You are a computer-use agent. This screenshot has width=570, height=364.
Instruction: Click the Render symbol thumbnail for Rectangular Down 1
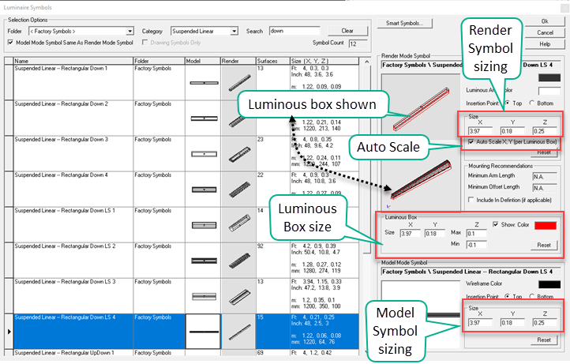(239, 83)
